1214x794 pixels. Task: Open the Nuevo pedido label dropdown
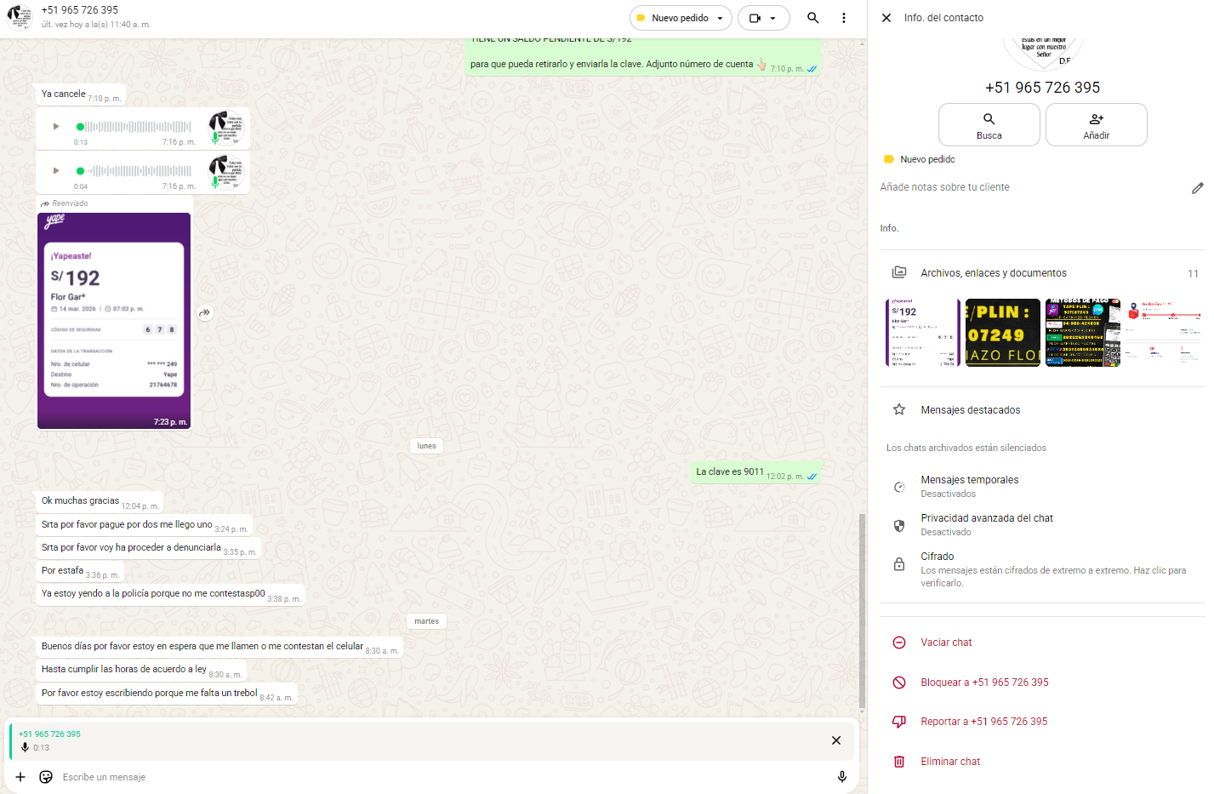[681, 18]
